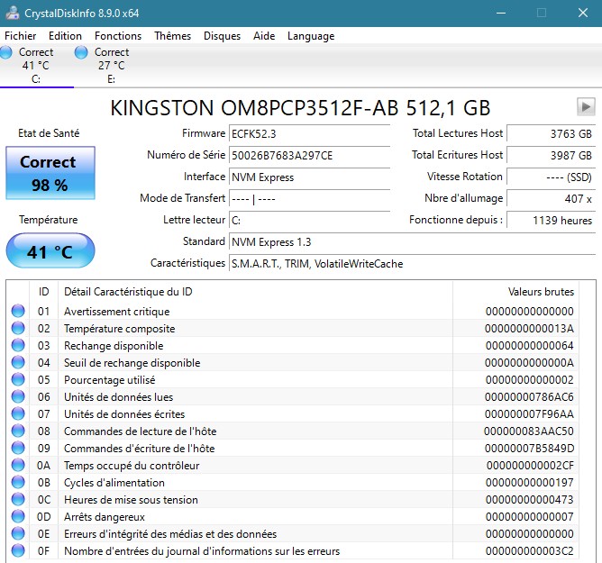Screen dimensions: 602x563
Task: Minimize the CrystalDiskInfo window
Action: click(x=501, y=13)
